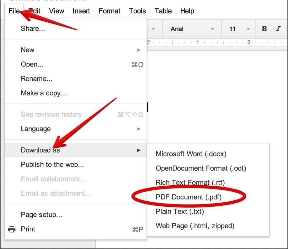
Task: Toggle italic formatting in the toolbar
Action: coord(278,29)
